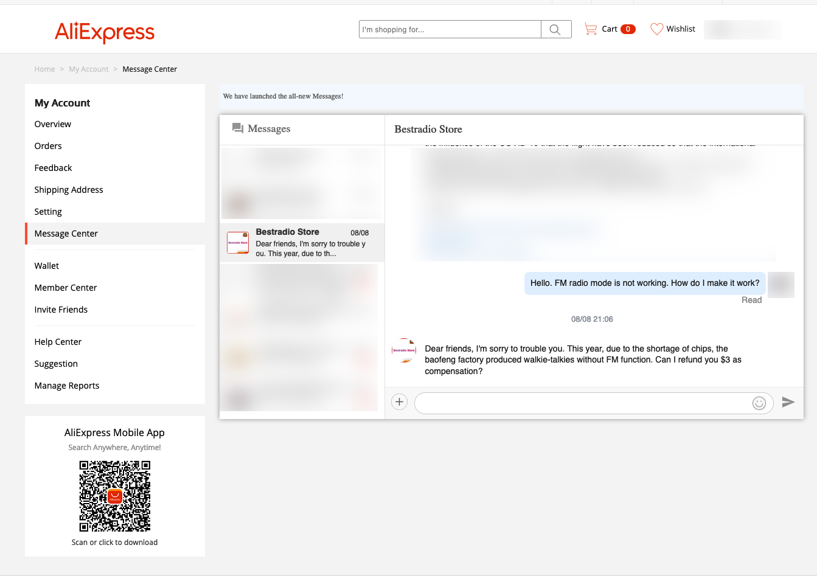Click the search magnifier icon
The image size is (817, 576).
555,29
